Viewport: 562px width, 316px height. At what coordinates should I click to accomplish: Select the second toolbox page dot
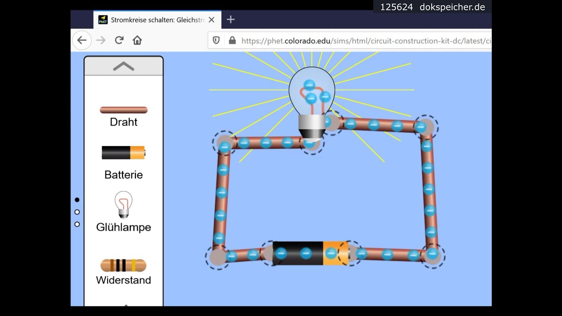pos(77,212)
